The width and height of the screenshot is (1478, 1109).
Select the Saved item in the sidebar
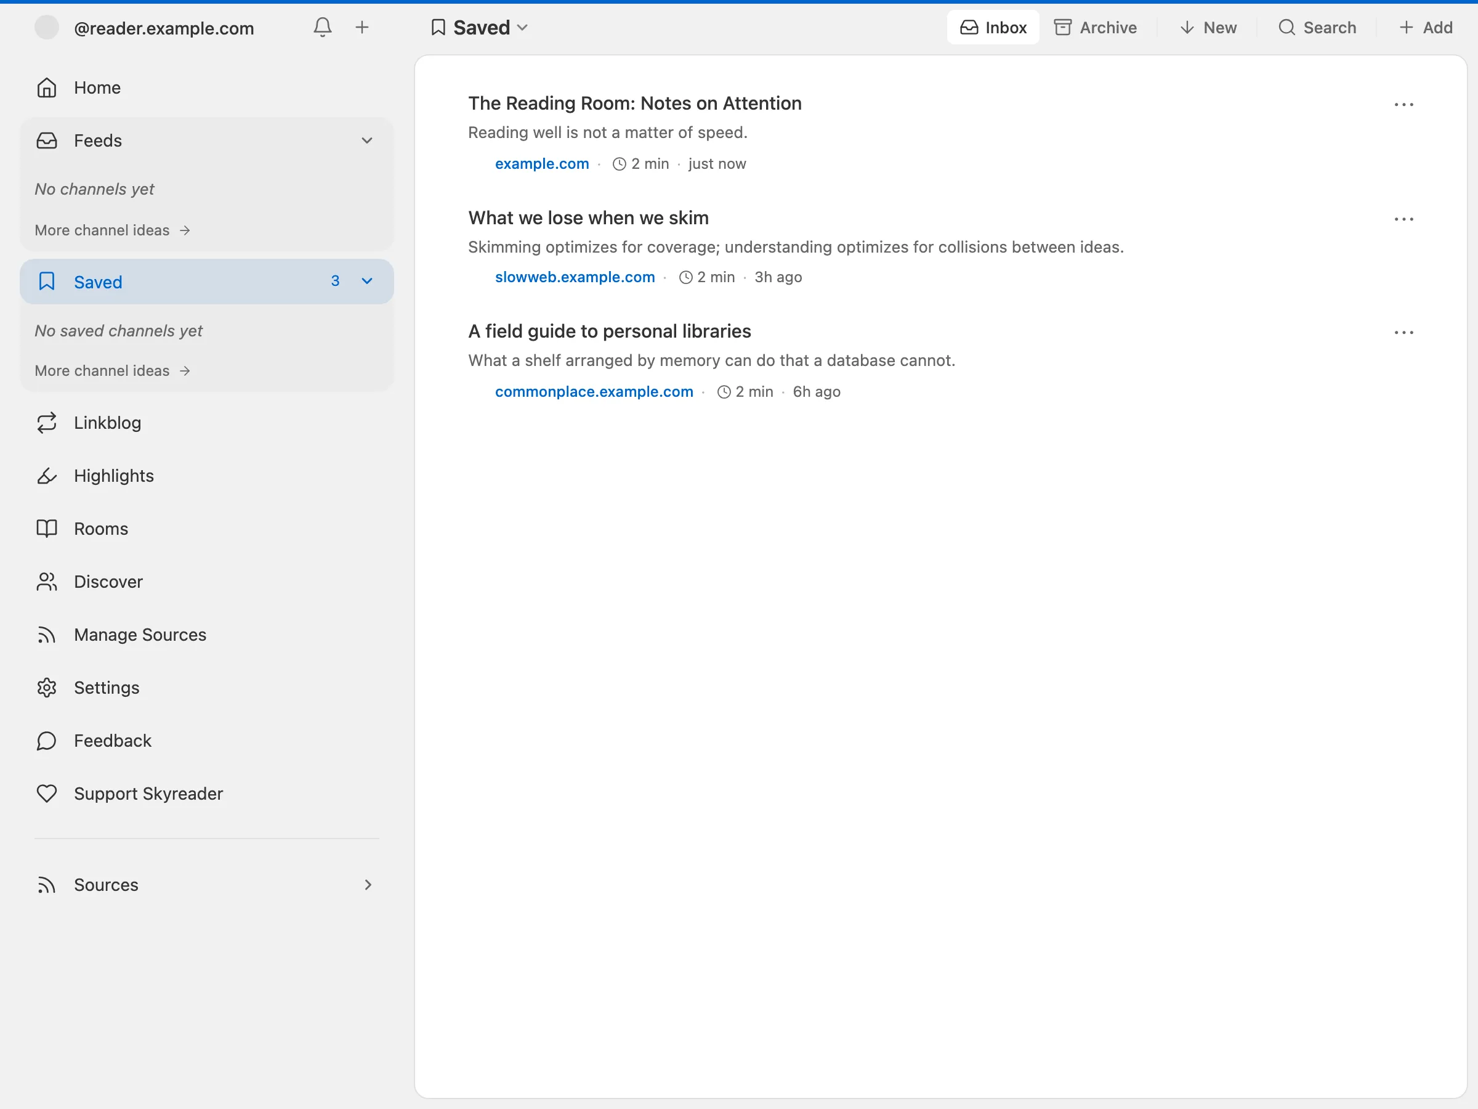[206, 282]
